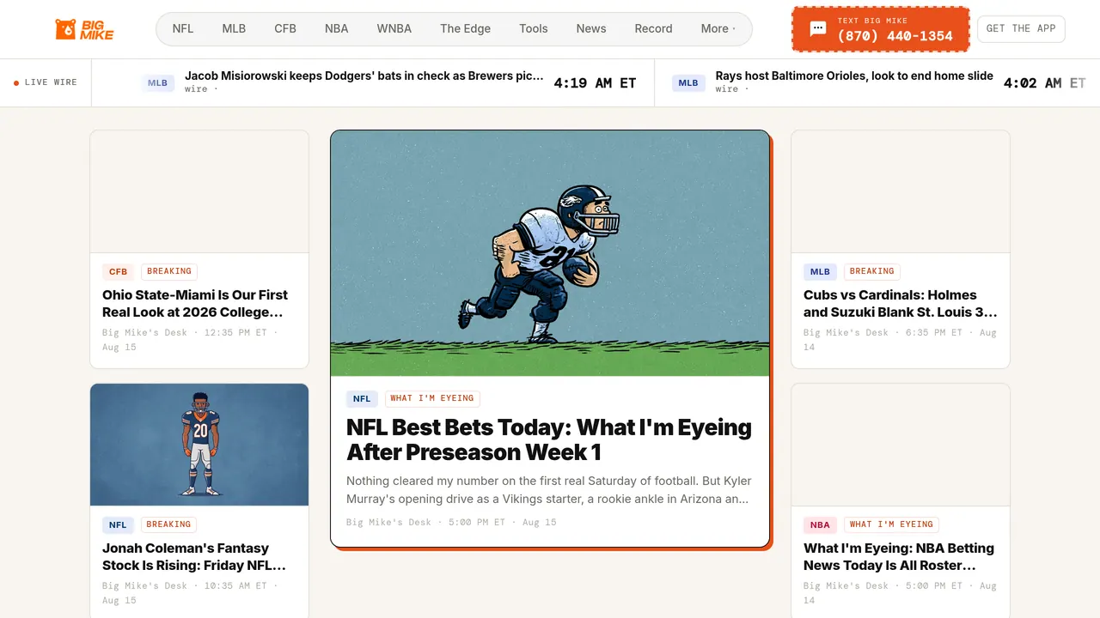Click the 10:35 AM ET byline time
The height and width of the screenshot is (618, 1100).
(235, 585)
